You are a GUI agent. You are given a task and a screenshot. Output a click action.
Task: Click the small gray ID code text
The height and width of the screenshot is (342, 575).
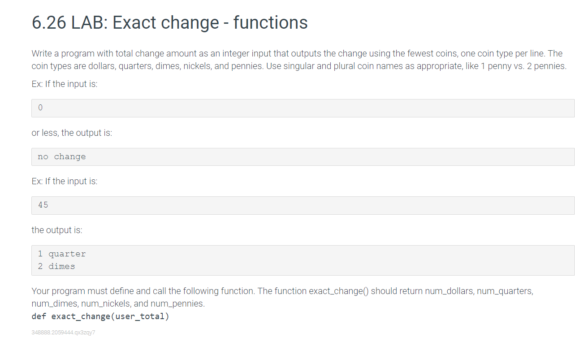pyautogui.click(x=63, y=333)
